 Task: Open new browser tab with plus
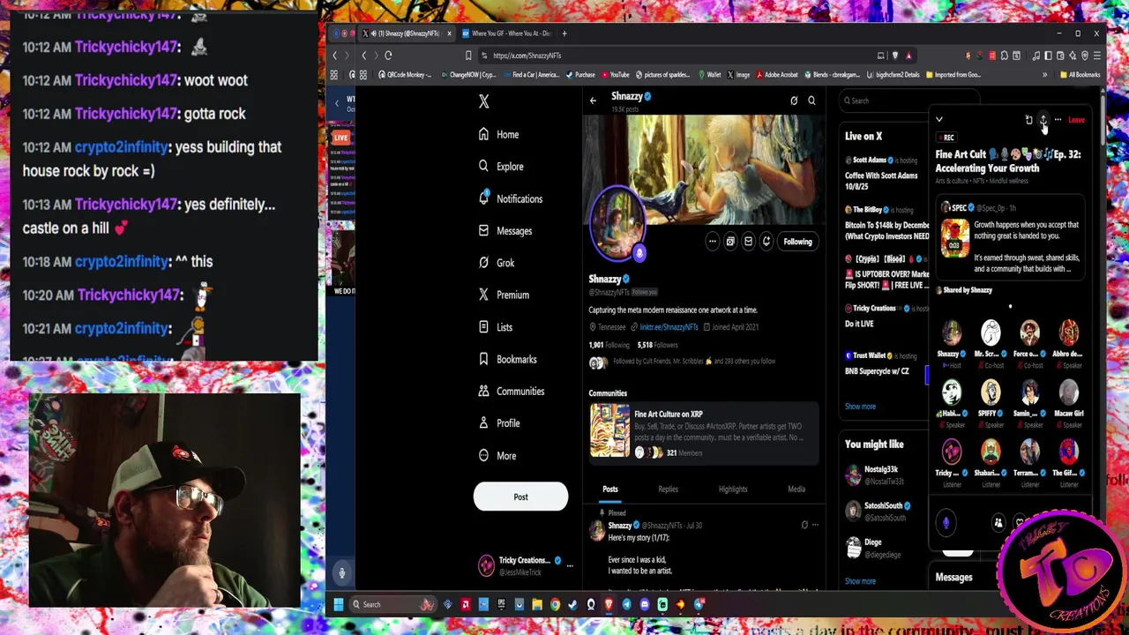(565, 34)
